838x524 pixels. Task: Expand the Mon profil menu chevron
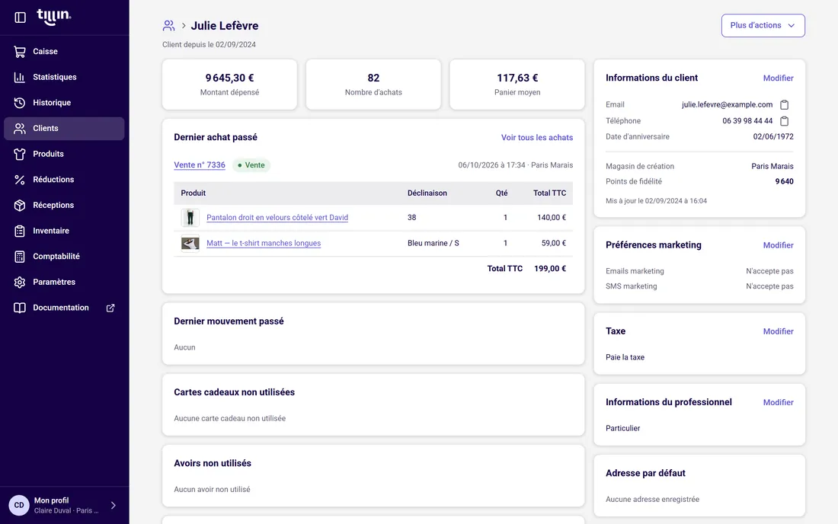tap(114, 505)
